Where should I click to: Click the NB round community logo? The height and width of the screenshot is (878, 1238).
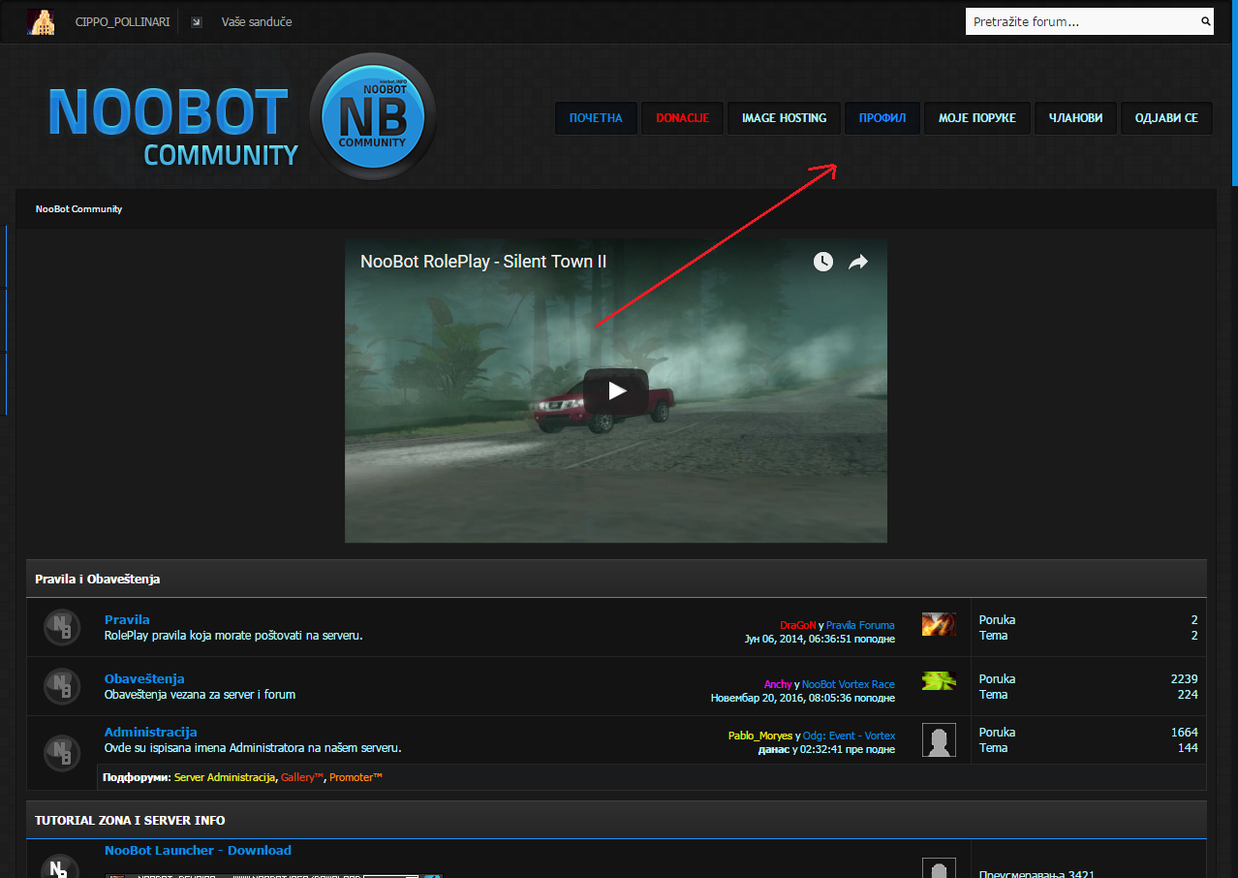(x=373, y=117)
